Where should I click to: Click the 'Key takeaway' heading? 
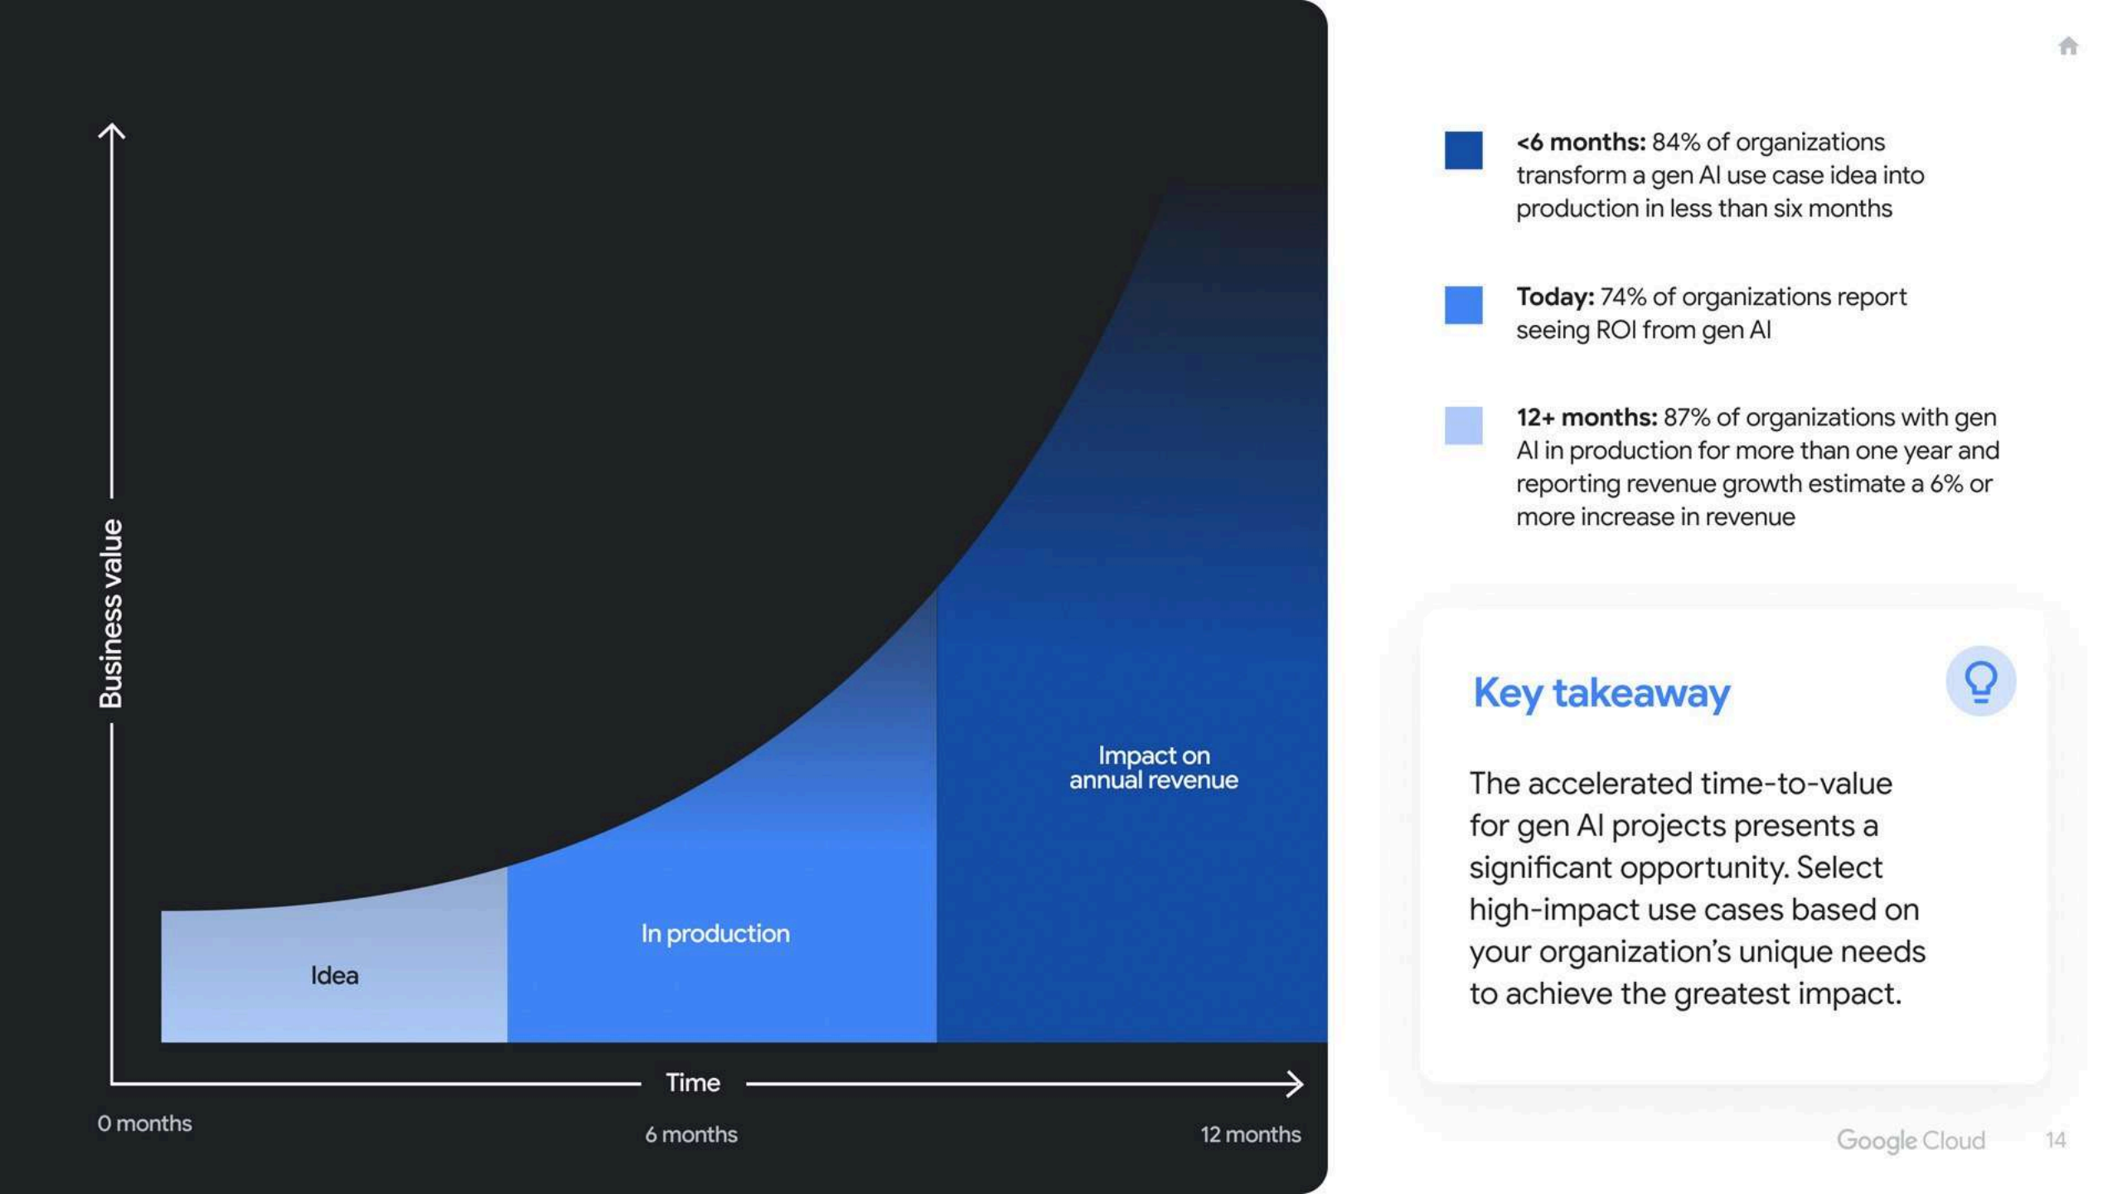click(x=1601, y=692)
